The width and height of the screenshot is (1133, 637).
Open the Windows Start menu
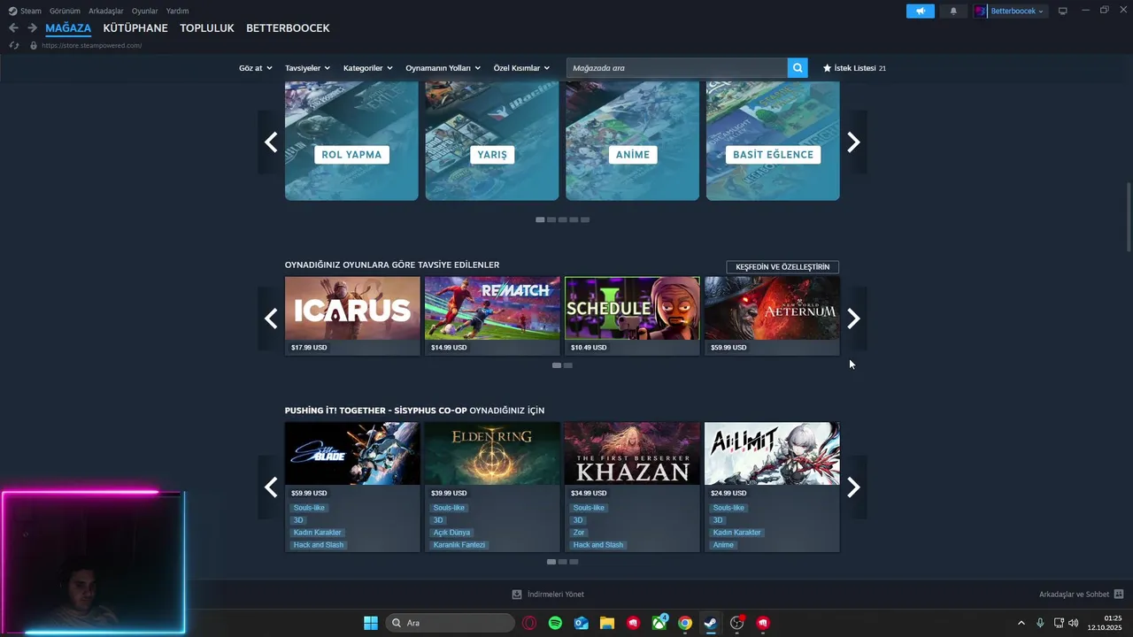click(x=371, y=623)
